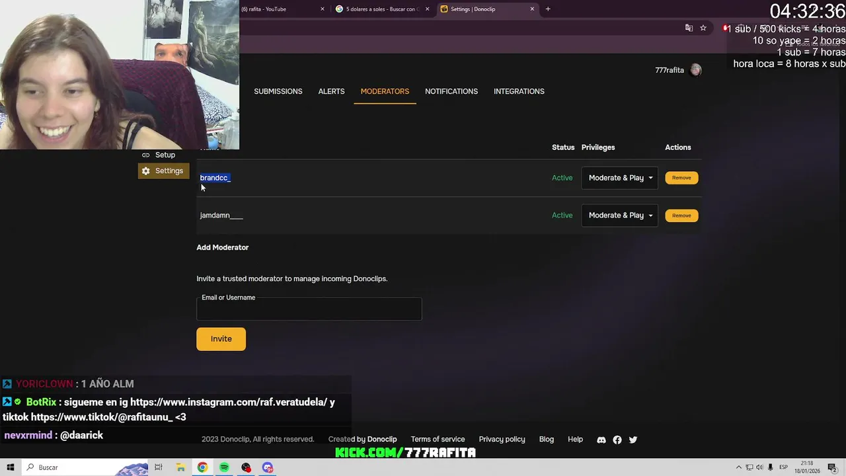Click the translate page icon in address bar

coord(689,28)
